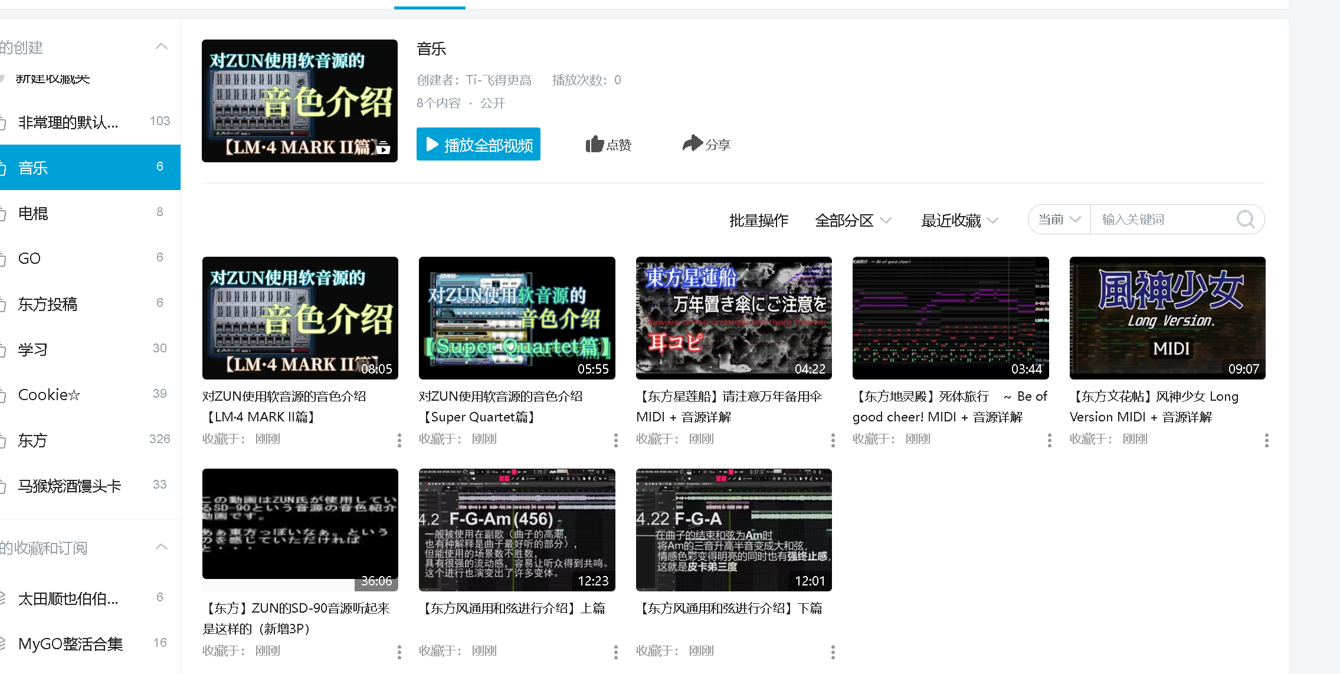1340x674 pixels.
Task: Open title ZUN的SD-90音源听起来是这样的
Action: point(296,619)
